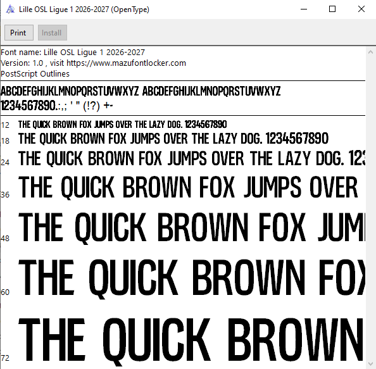376x369 pixels.
Task: Click the size 48 label
Action: point(5,239)
